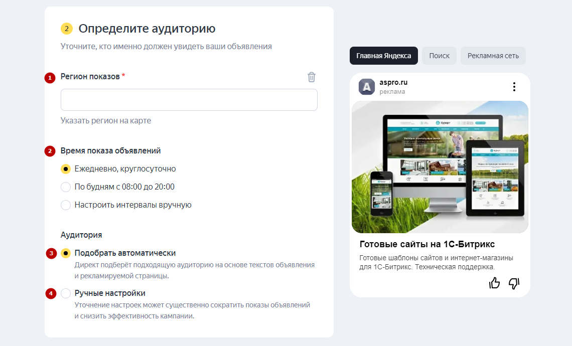Switch to the Главная Яндекса tab
Image resolution: width=572 pixels, height=346 pixels.
click(383, 56)
